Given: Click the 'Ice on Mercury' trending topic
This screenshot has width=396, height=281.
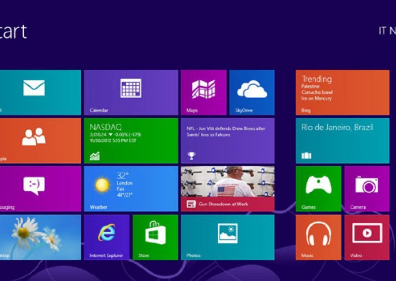Looking at the screenshot, I should (x=316, y=98).
